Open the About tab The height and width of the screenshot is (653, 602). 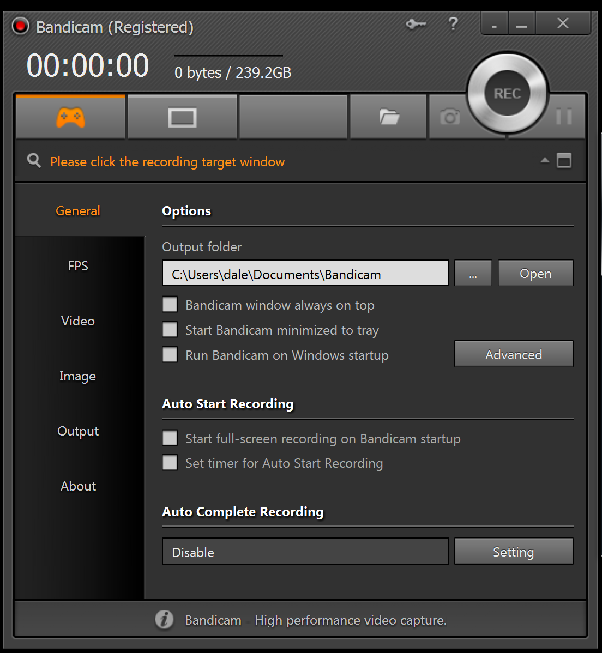point(78,486)
